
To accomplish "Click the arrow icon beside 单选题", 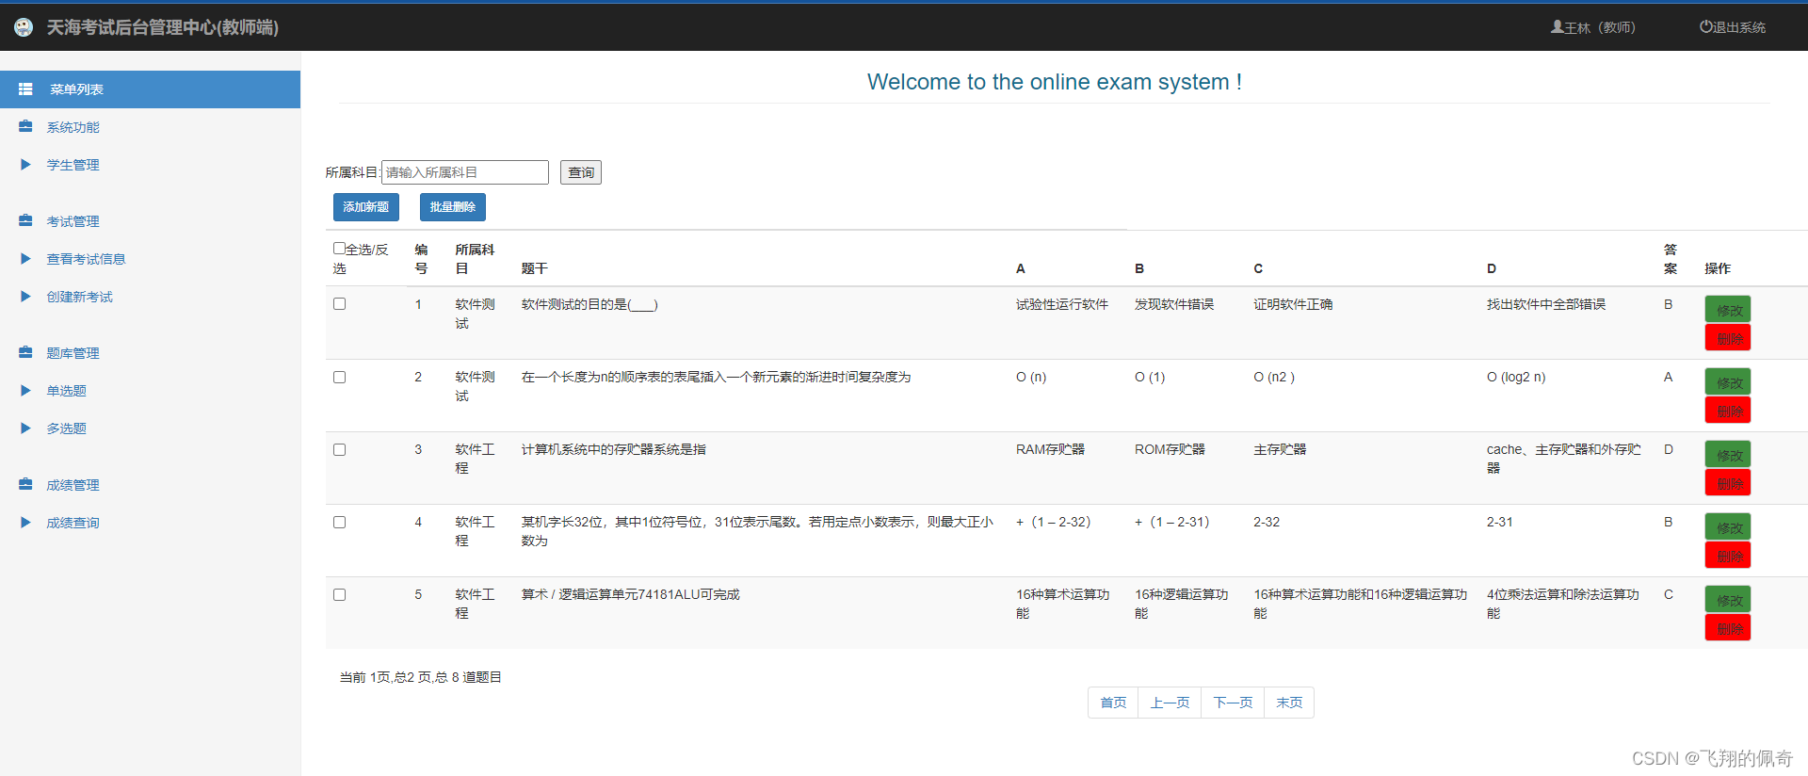I will click(25, 390).
